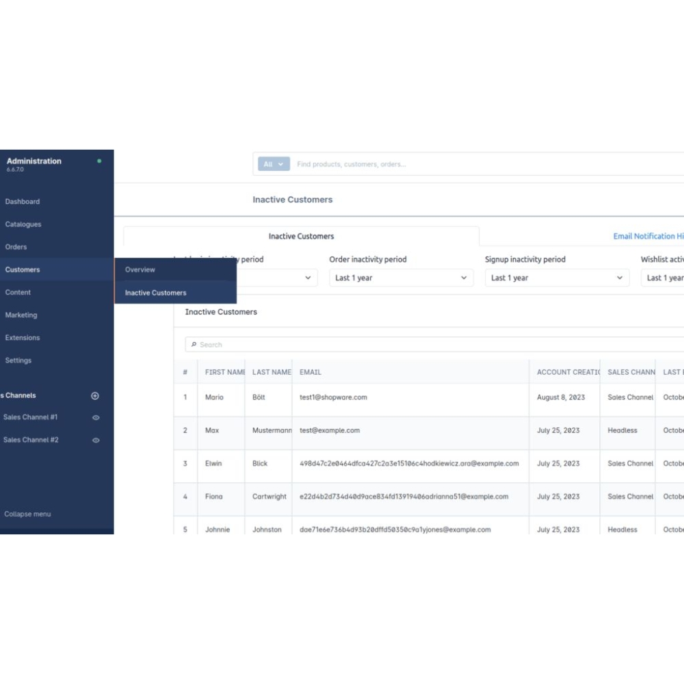Open the Wishlist activity period dropdown
Image resolution: width=684 pixels, height=684 pixels.
coord(662,278)
